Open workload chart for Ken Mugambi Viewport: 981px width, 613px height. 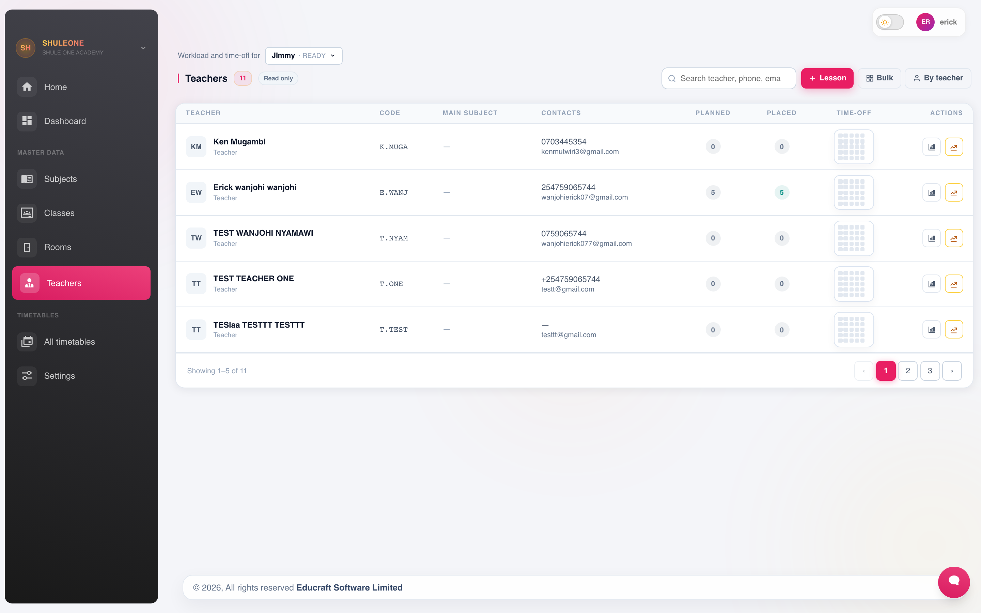[x=932, y=147]
